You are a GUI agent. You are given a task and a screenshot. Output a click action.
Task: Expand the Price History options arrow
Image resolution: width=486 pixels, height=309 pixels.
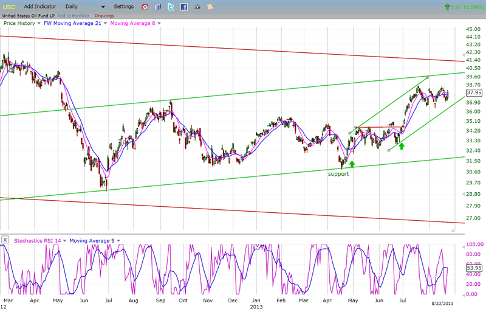coord(39,23)
